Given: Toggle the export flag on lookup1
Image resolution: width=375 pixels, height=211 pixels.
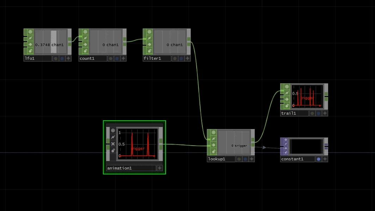Looking at the screenshot, I should point(239,159).
